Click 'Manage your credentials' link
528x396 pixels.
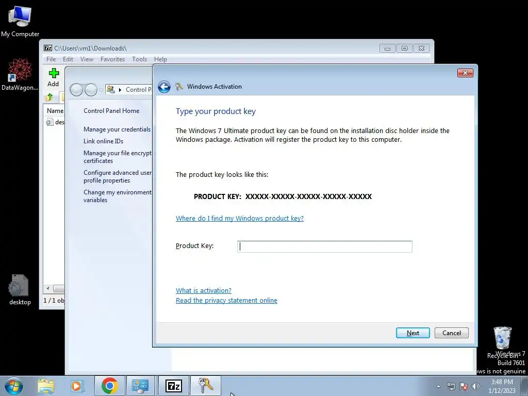click(x=117, y=129)
